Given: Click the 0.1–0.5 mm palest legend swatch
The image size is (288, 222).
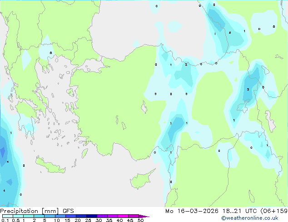Looking at the screenshot, I should pos(8,216).
